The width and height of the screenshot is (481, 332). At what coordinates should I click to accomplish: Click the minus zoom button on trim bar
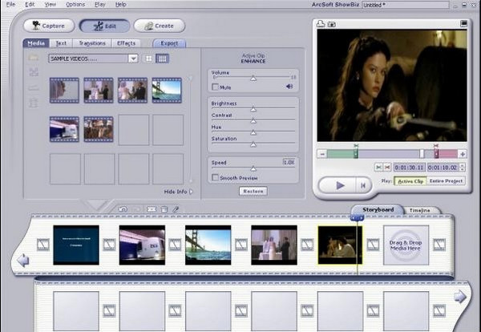click(x=321, y=154)
